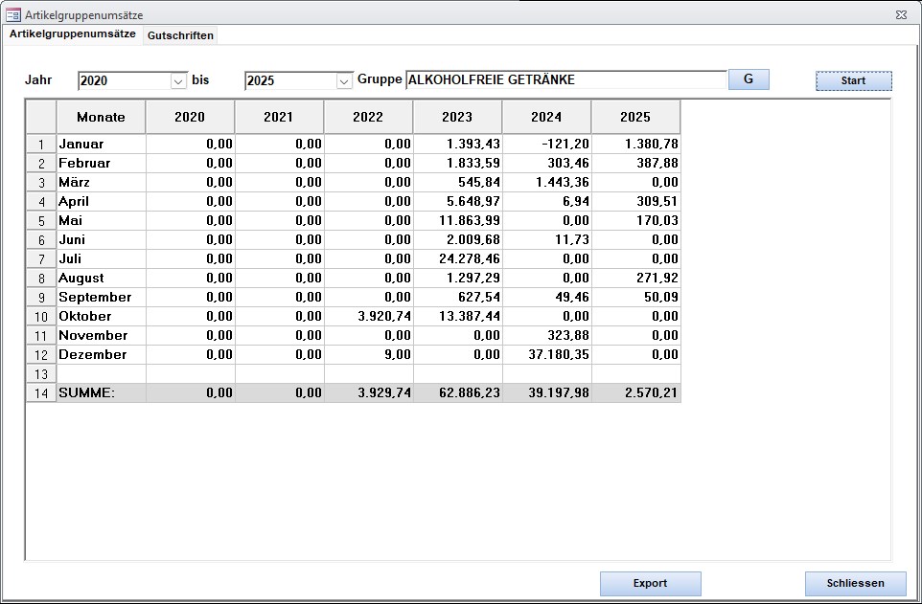Switch to the Gutschriften tab

click(x=180, y=35)
